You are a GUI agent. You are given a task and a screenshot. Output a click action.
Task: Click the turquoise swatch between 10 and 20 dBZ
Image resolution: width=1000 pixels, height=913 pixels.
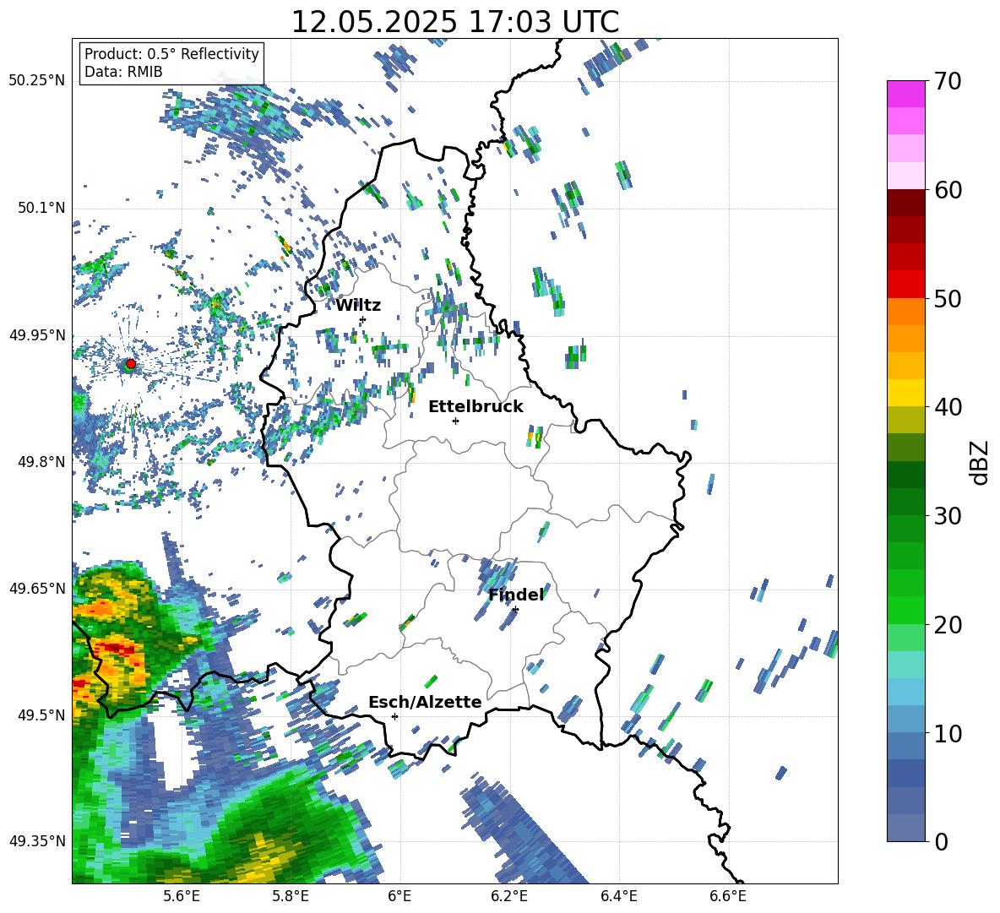coord(905,665)
